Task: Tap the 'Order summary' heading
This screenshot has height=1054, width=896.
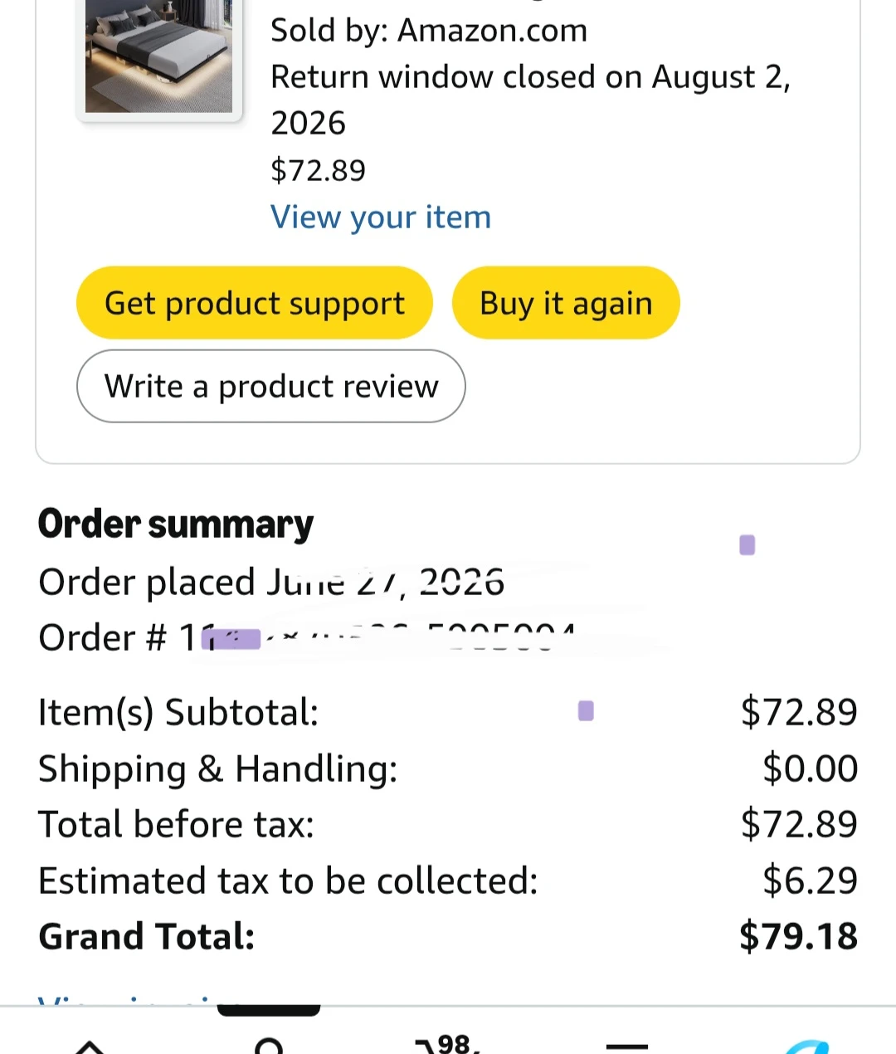Action: (x=176, y=525)
